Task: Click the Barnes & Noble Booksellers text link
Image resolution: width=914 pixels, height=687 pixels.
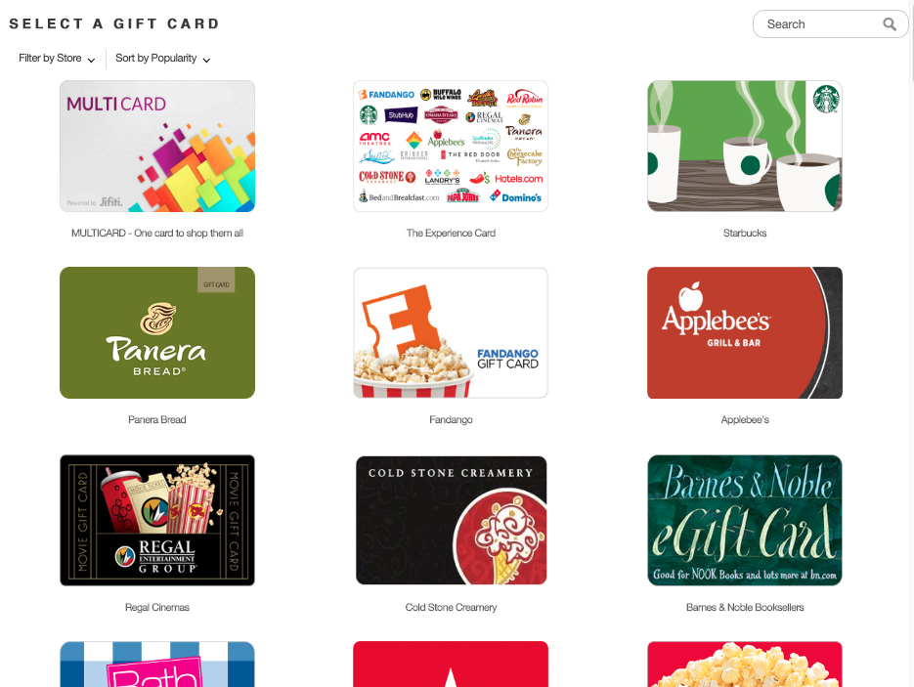Action: [745, 607]
